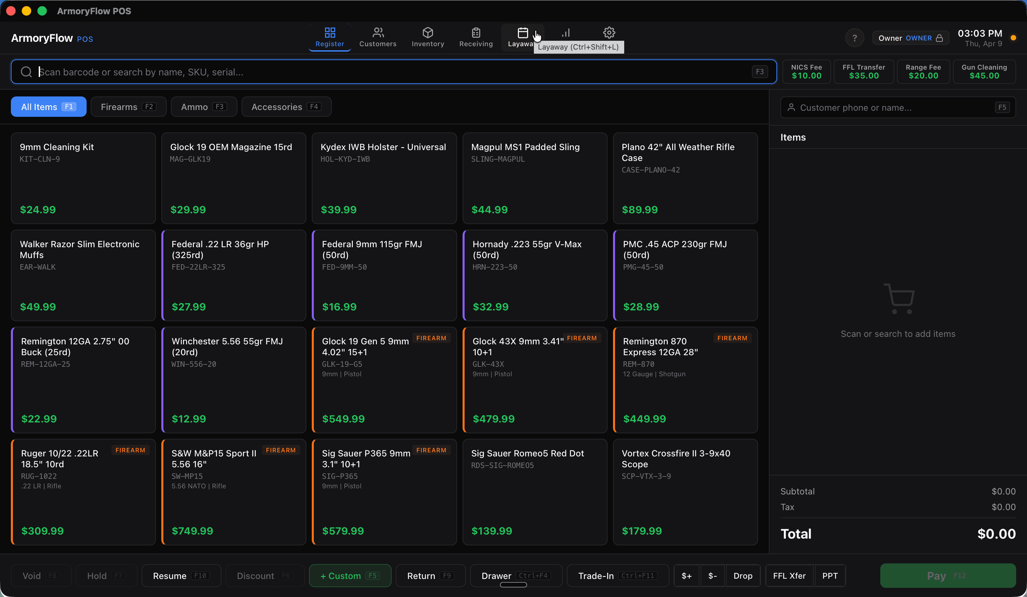
Task: Open the settings gear icon
Action: [x=609, y=33]
